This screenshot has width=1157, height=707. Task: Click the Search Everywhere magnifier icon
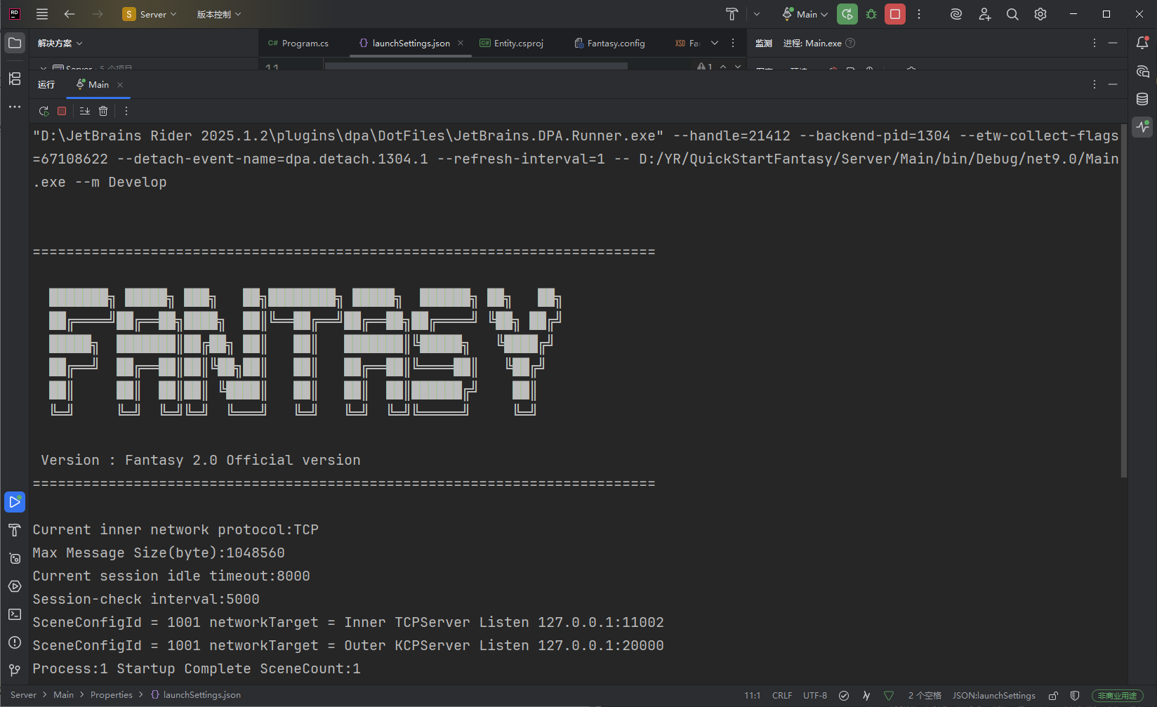click(x=1012, y=14)
